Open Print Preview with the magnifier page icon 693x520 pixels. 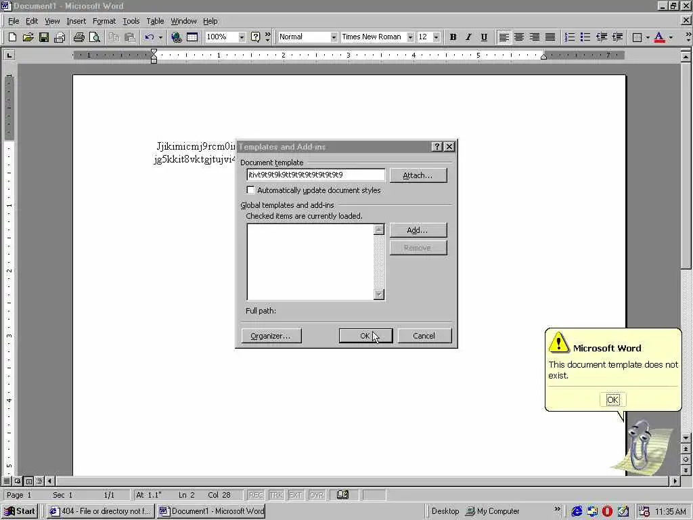(x=95, y=37)
